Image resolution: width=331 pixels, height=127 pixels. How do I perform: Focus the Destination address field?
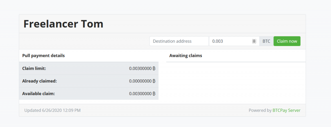179,41
